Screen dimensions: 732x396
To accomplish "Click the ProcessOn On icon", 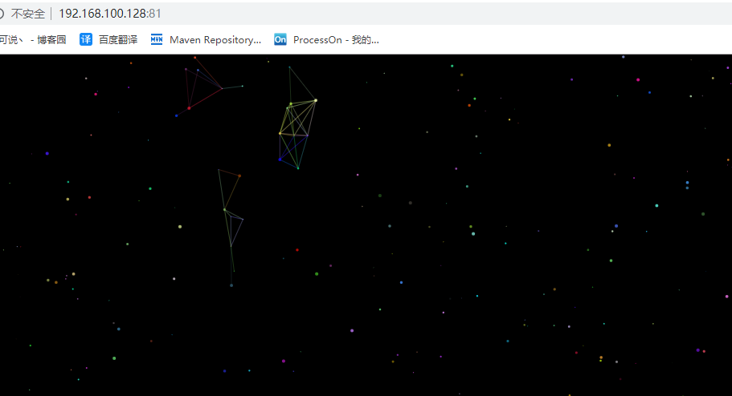I will click(x=280, y=39).
